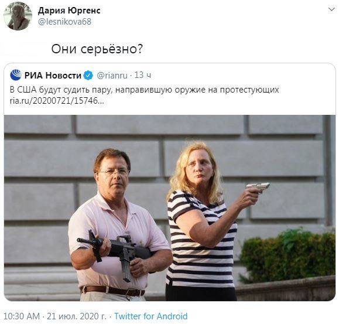Click the woman in striped shirt

pos(207,221)
